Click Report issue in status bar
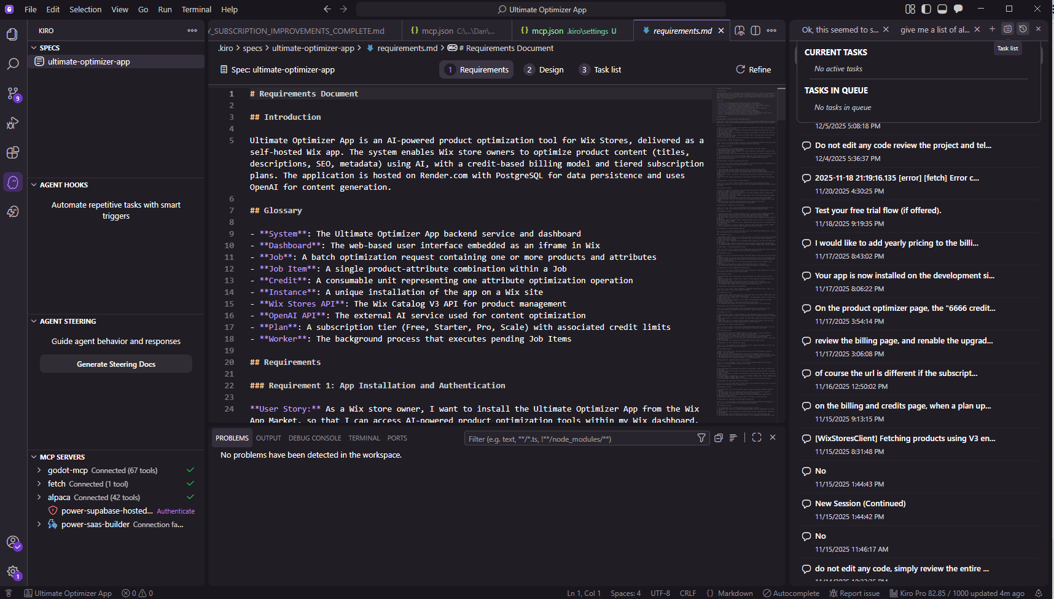The image size is (1054, 599). click(854, 593)
